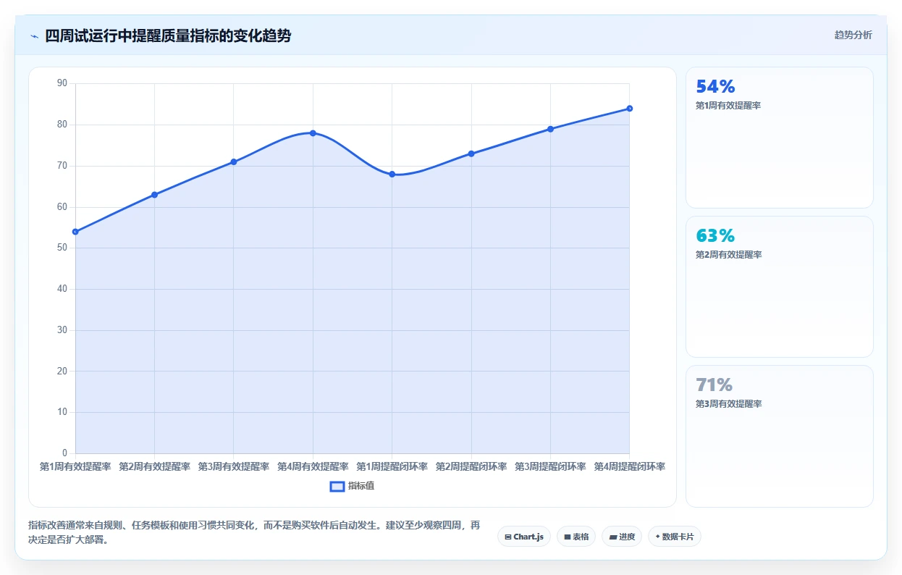
Task: Toggle the 指标值 legend color box
Action: [337, 486]
